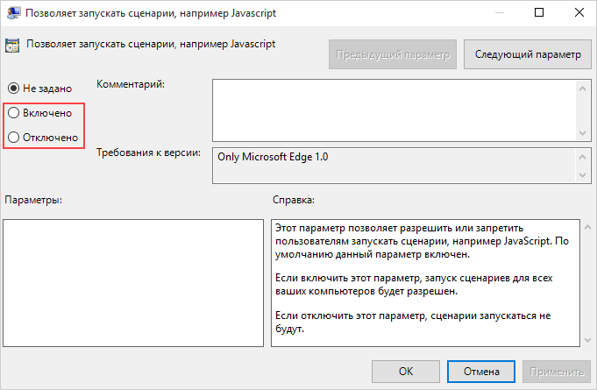Enable the policy with the Включено option
Screen dimensions: 597x390
[x=14, y=112]
